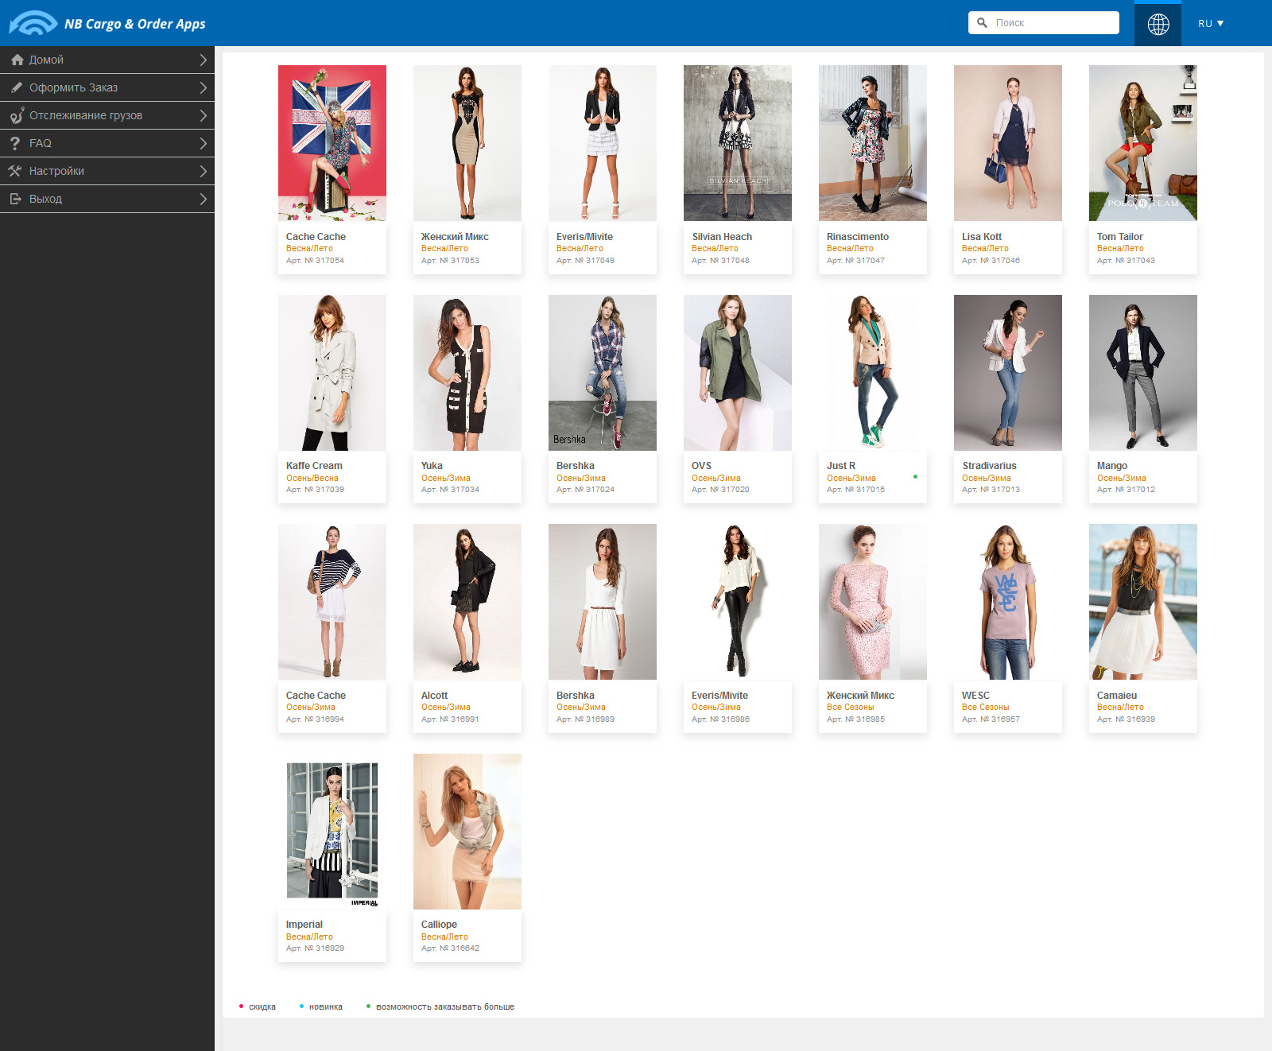View the Alcott product photo
This screenshot has width=1272, height=1051.
point(467,602)
